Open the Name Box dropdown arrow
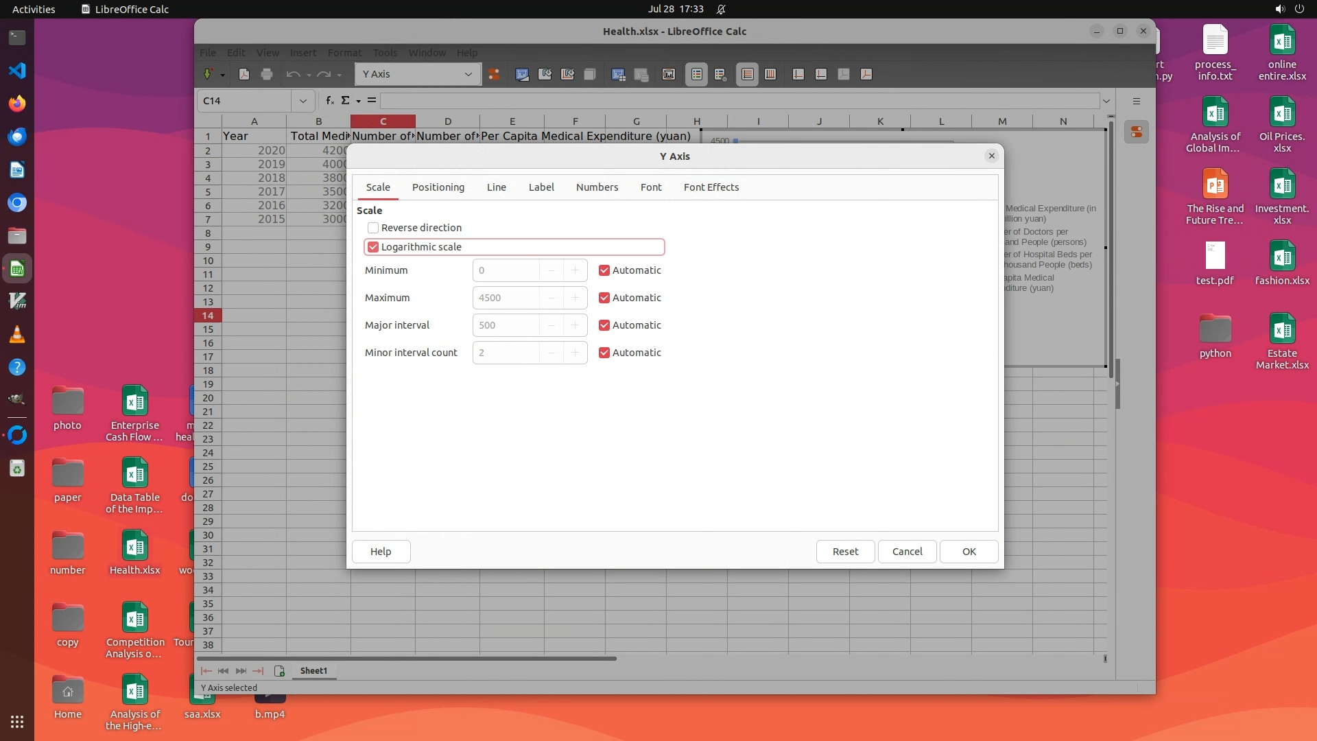1317x741 pixels. click(x=302, y=101)
